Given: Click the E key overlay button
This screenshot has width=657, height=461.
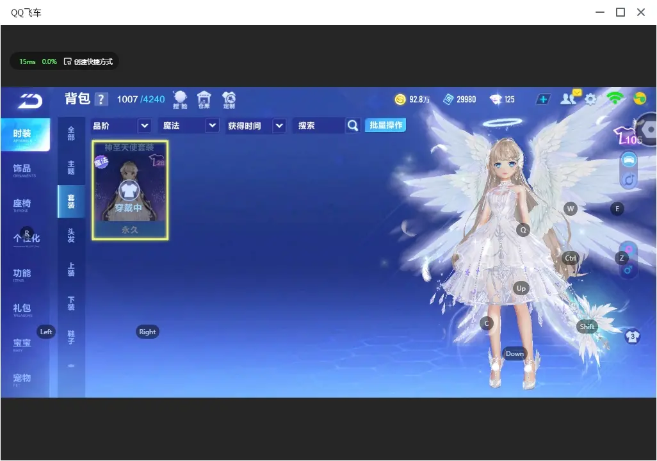Looking at the screenshot, I should [x=617, y=209].
